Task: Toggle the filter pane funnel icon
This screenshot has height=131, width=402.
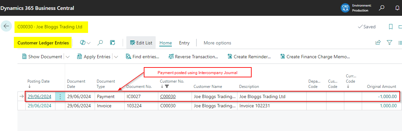Action: [389, 42]
